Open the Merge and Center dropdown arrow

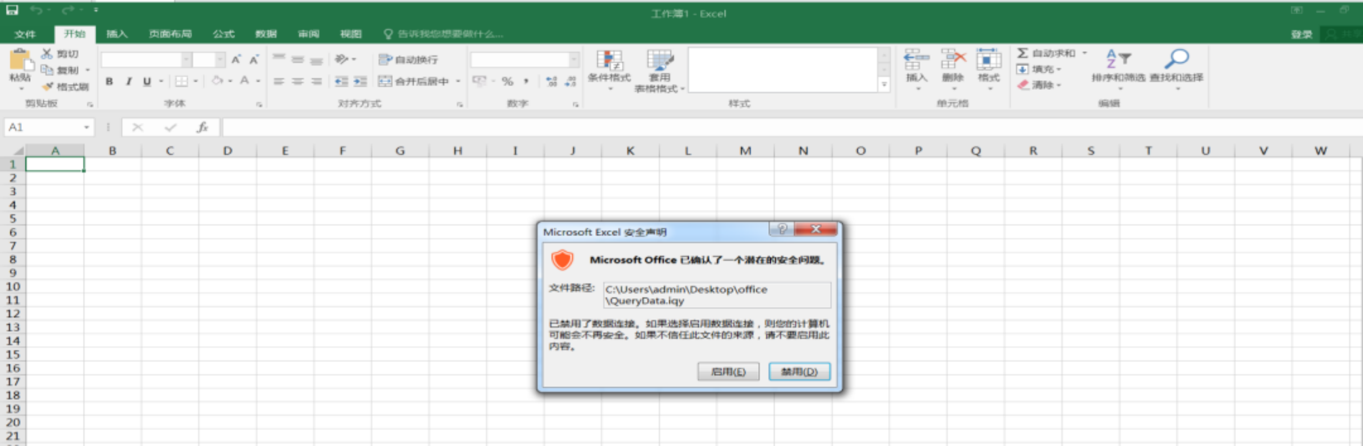pyautogui.click(x=458, y=81)
